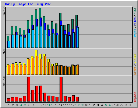Click the green day 19 axis label
This screenshot has height=108, width=138.
pyautogui.click(x=81, y=105)
